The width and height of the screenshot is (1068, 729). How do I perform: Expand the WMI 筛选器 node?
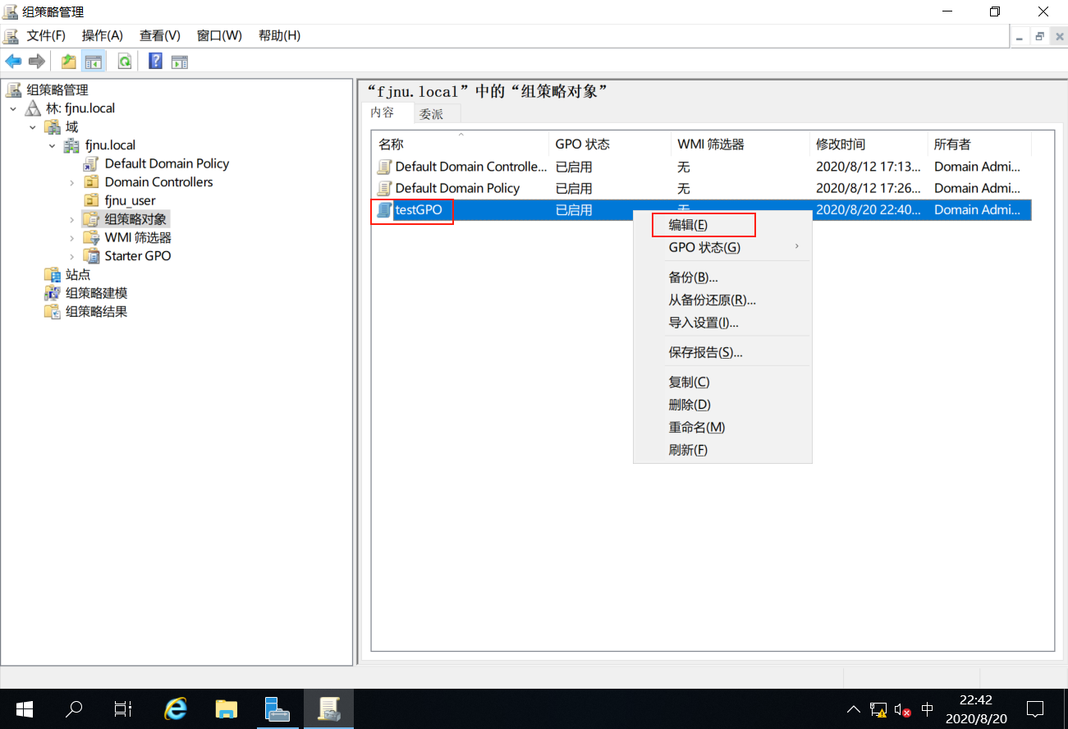click(x=72, y=237)
